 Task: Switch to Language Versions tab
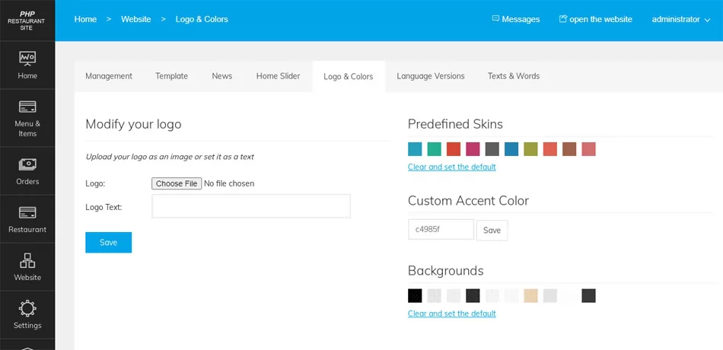click(431, 76)
